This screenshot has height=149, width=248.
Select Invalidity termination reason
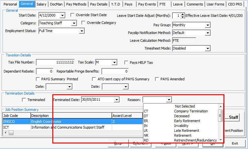(181, 126)
